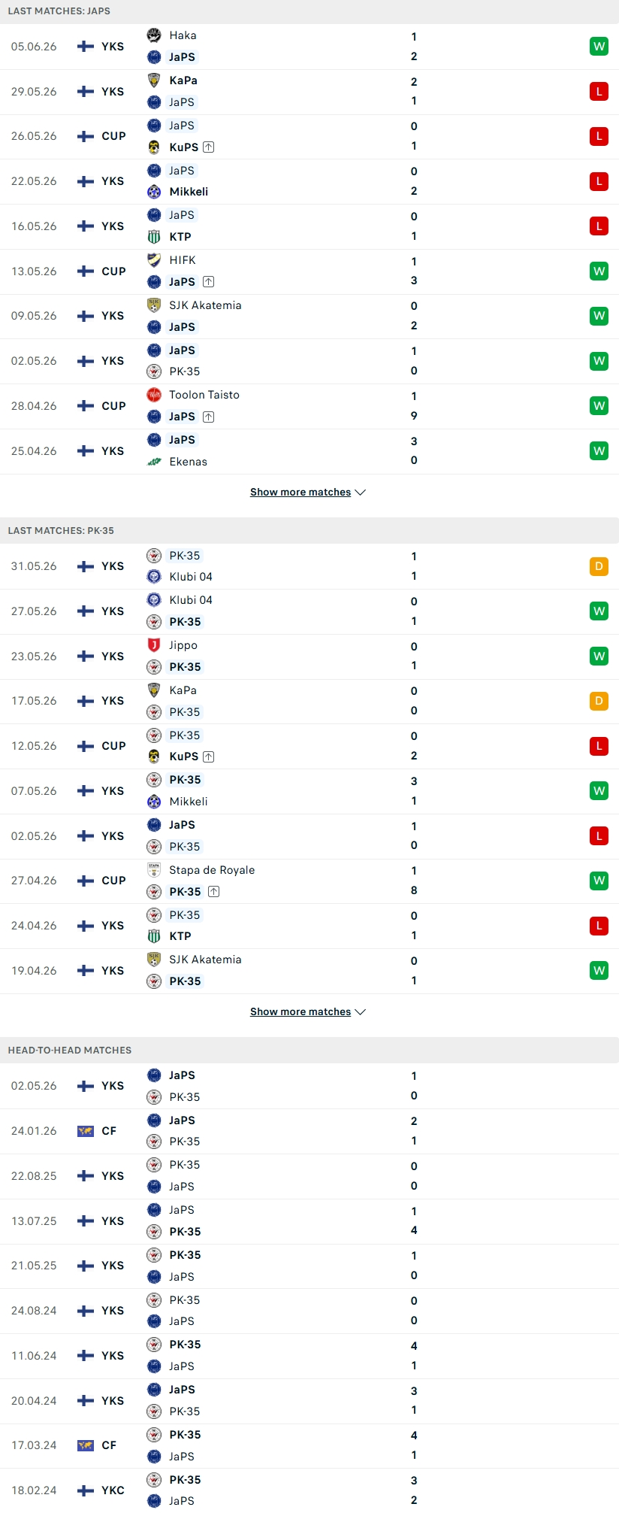
Task: Click team name Ekenas
Action: [188, 462]
